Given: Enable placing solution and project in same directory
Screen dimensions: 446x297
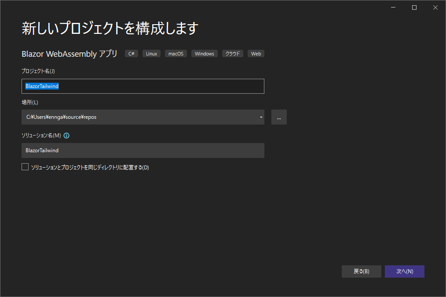Looking at the screenshot, I should (x=25, y=166).
